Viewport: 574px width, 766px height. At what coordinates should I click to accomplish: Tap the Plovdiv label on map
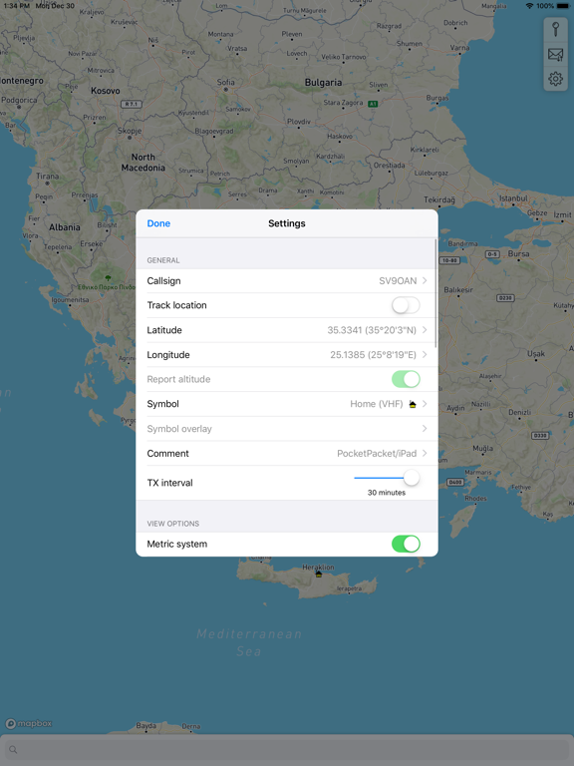(x=299, y=122)
